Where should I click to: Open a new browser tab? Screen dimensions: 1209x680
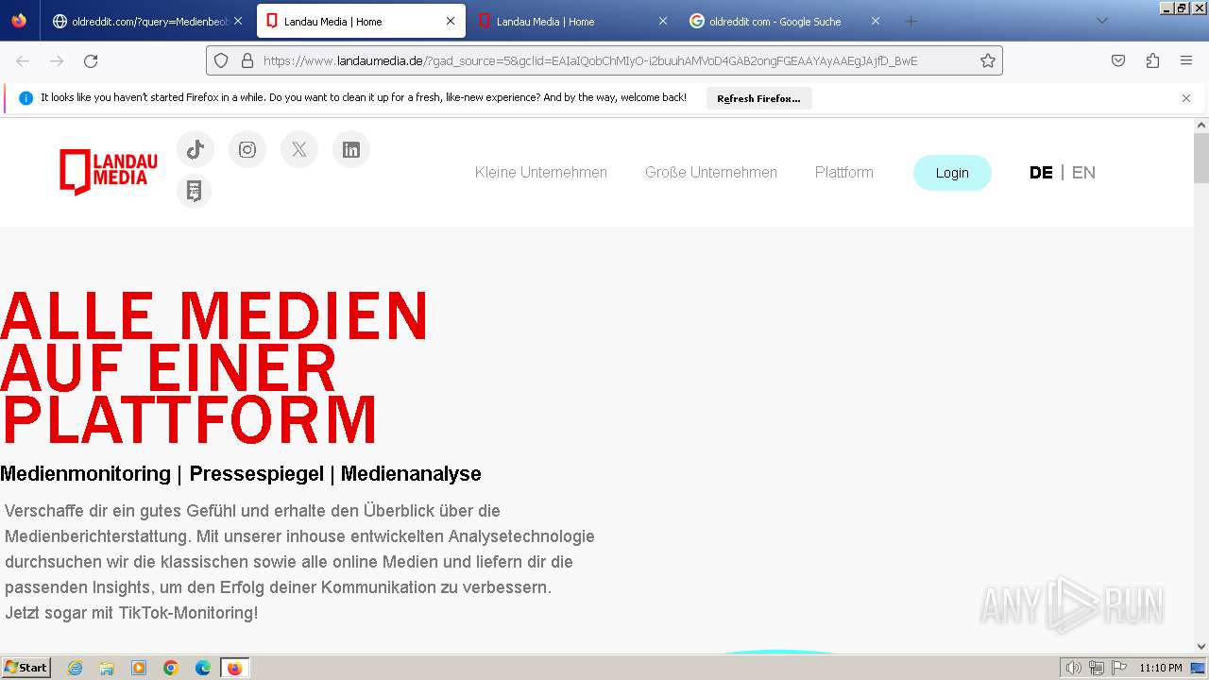coord(911,21)
